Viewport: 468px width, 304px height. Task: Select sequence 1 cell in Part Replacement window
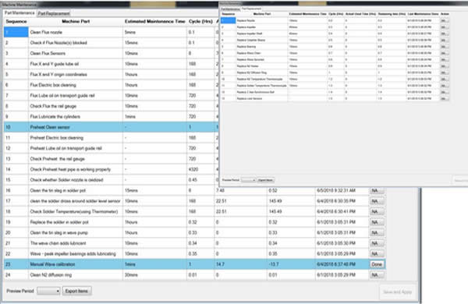[229, 20]
